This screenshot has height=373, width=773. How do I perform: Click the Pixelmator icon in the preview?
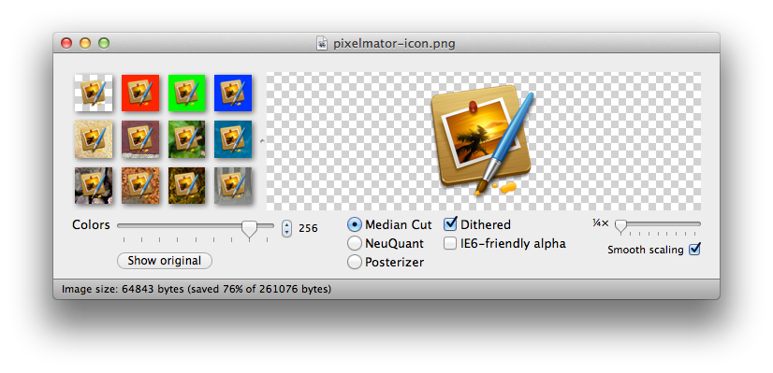pos(483,141)
